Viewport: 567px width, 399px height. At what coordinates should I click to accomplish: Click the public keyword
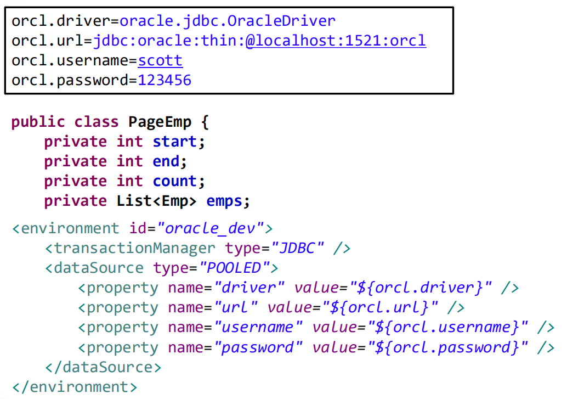38,122
